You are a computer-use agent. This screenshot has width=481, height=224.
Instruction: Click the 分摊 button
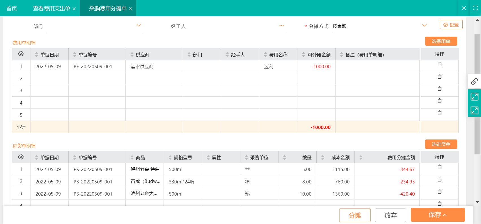[355, 215]
